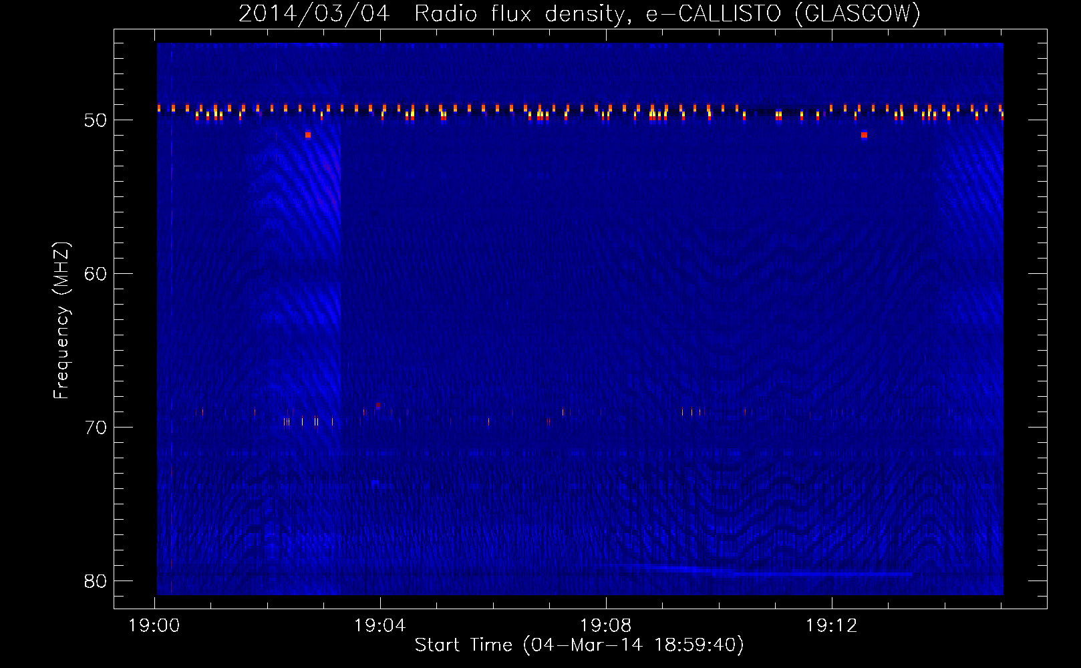Click the red spot near 51 MHz before 19:03
Viewport: 1081px width, 668px height.
[x=308, y=135]
